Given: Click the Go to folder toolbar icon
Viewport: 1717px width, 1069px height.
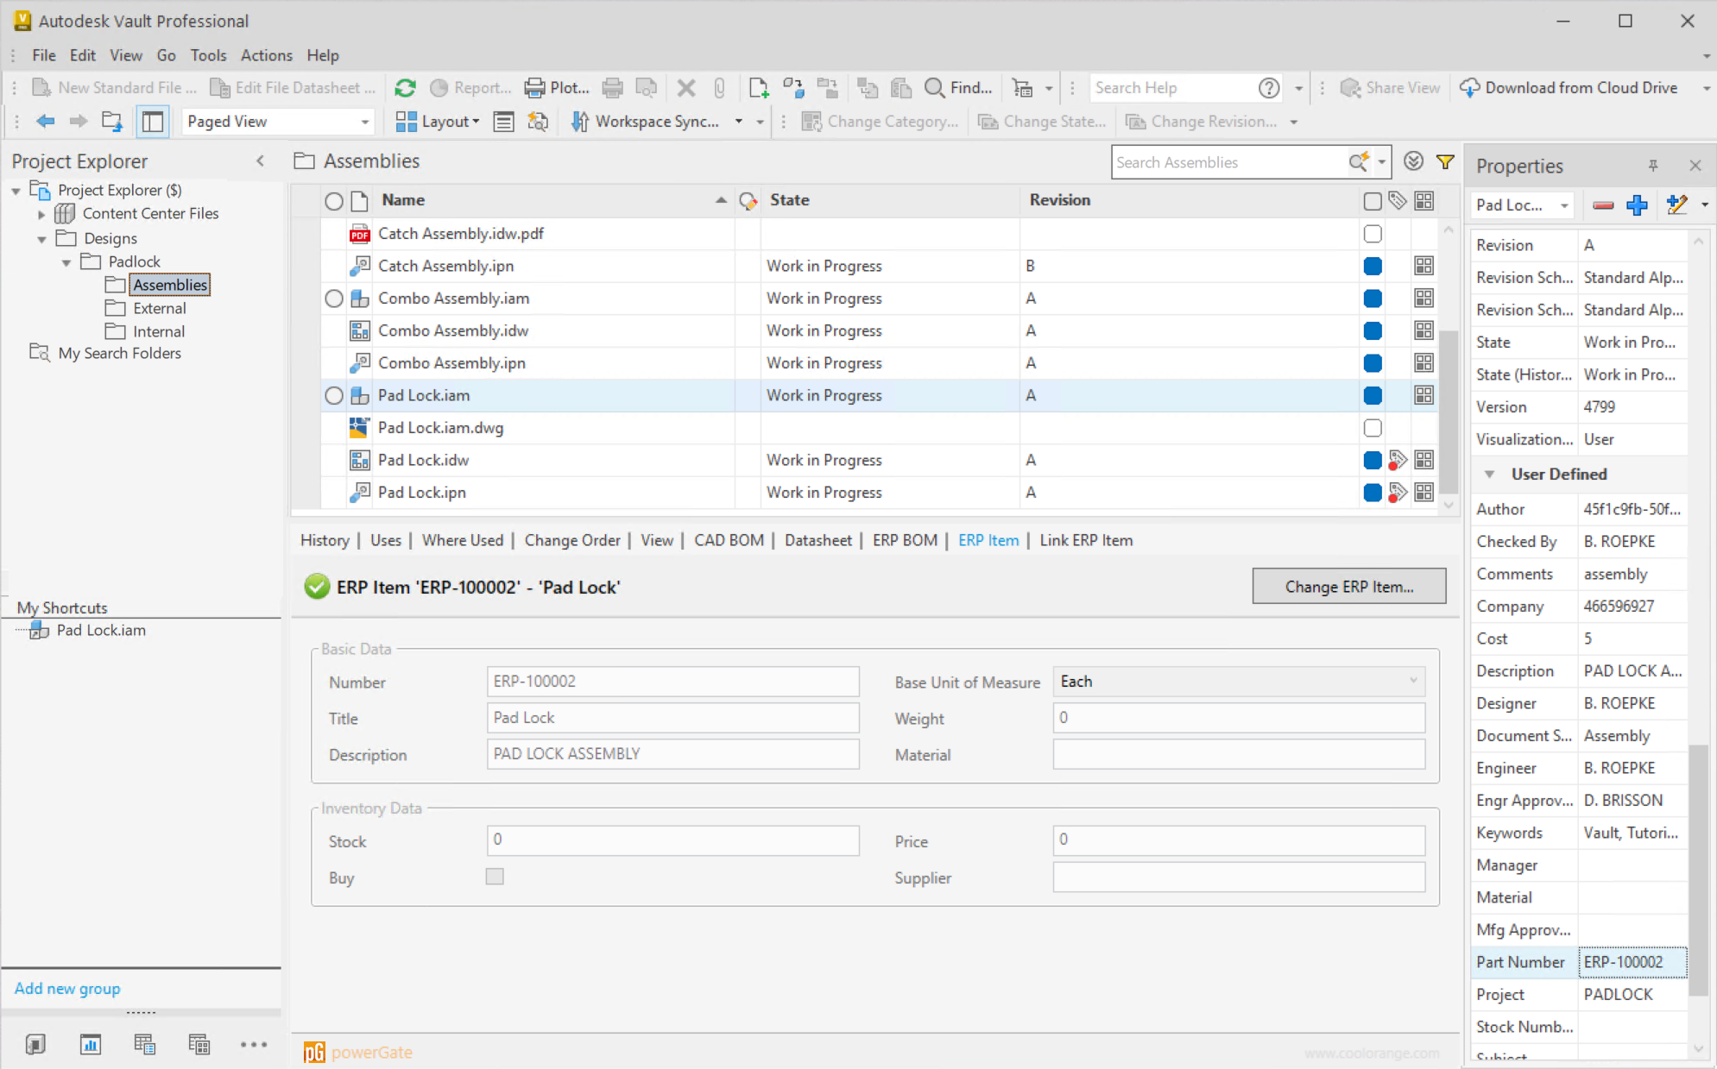Looking at the screenshot, I should point(112,122).
